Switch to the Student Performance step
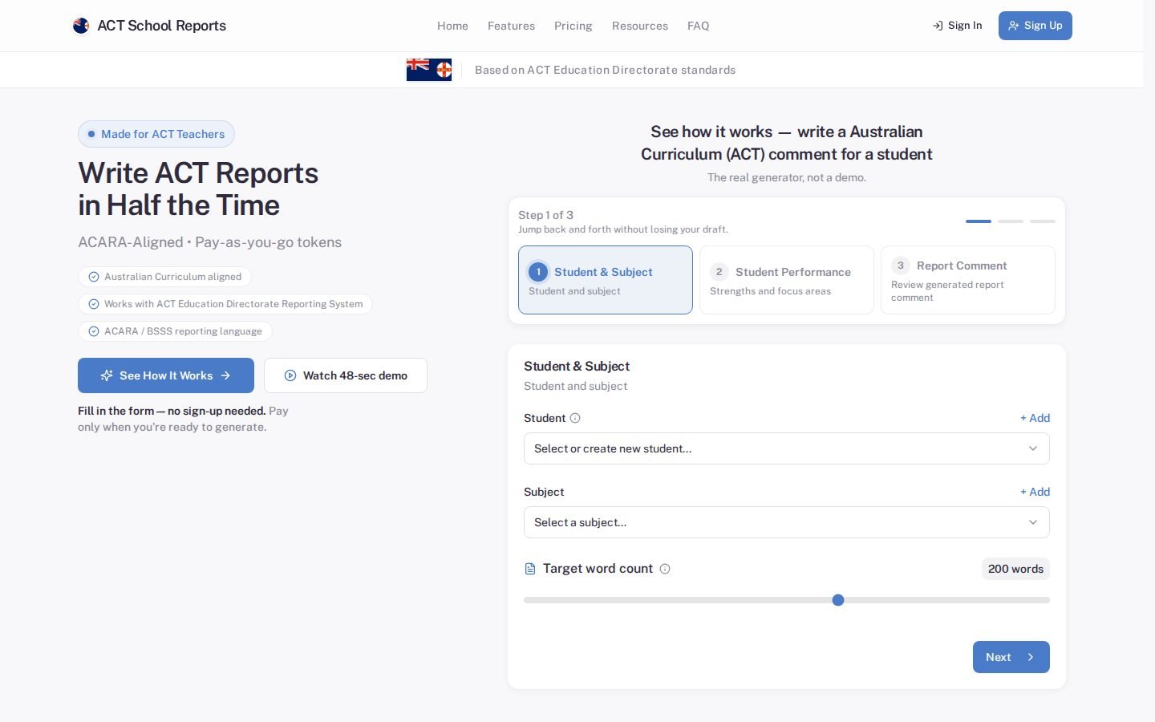 click(787, 280)
